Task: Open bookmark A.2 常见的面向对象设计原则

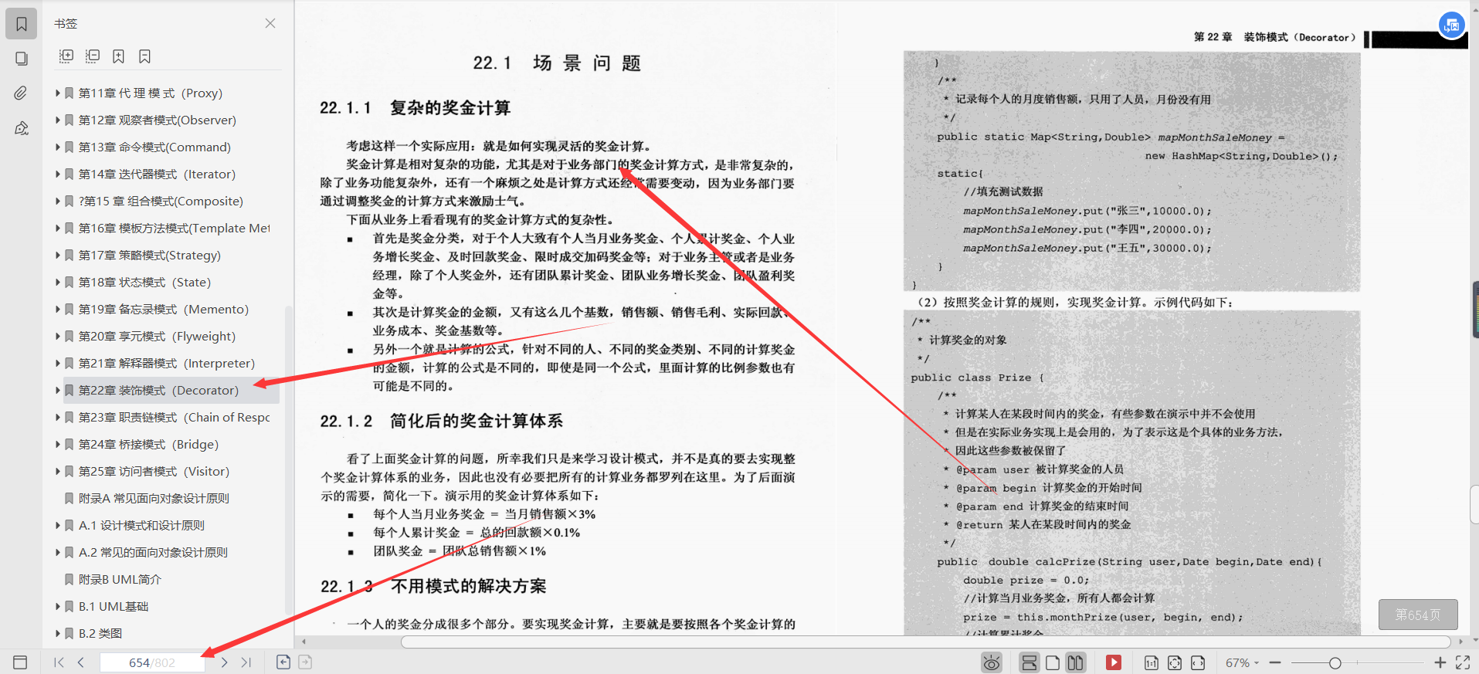Action: click(x=153, y=552)
